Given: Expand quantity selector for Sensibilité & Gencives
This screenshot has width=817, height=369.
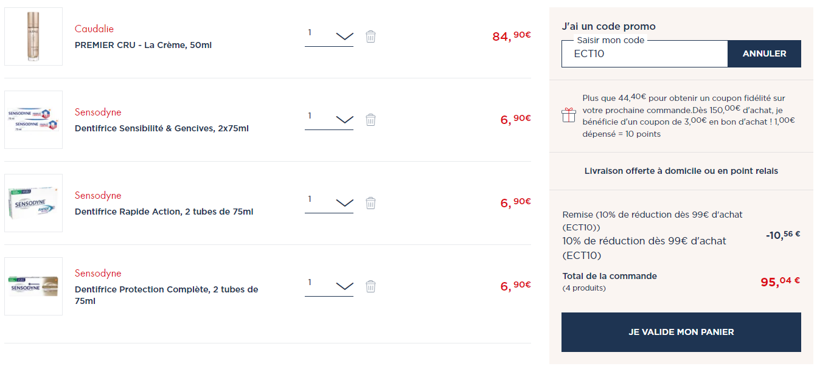Looking at the screenshot, I should coord(329,119).
